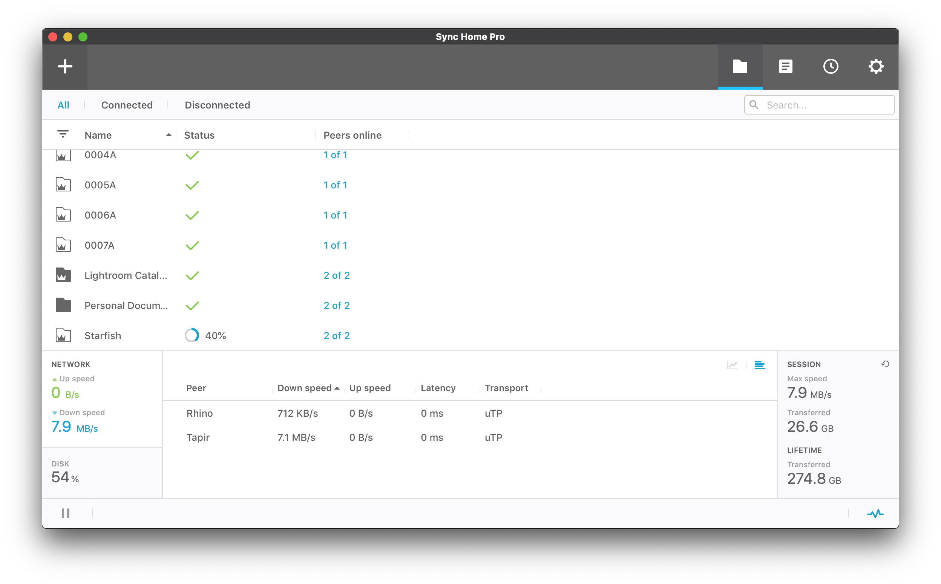Click the folder icon for 0007A

coord(63,245)
